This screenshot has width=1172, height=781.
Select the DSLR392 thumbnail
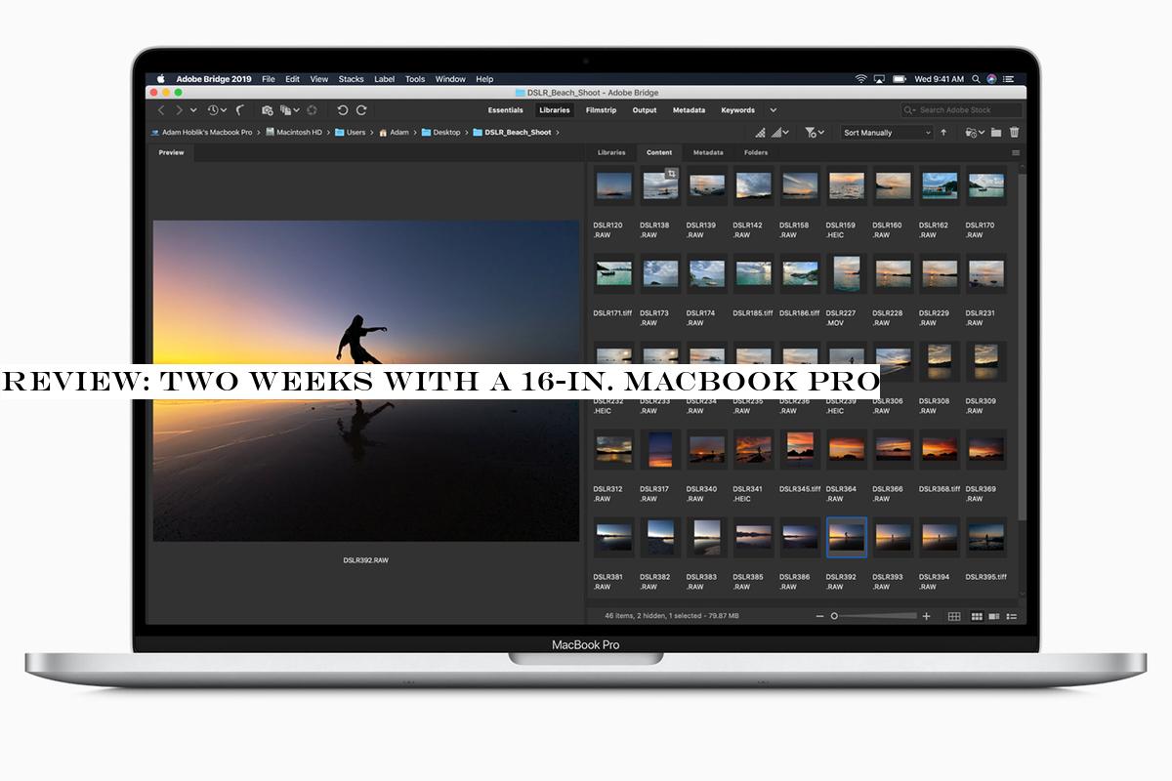coord(846,537)
